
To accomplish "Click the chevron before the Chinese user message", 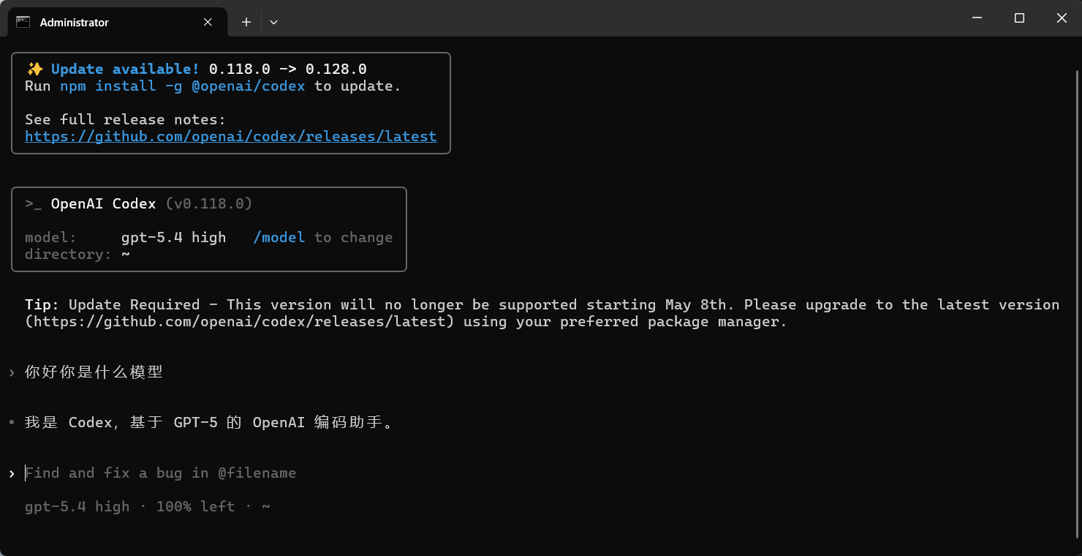I will pyautogui.click(x=12, y=372).
